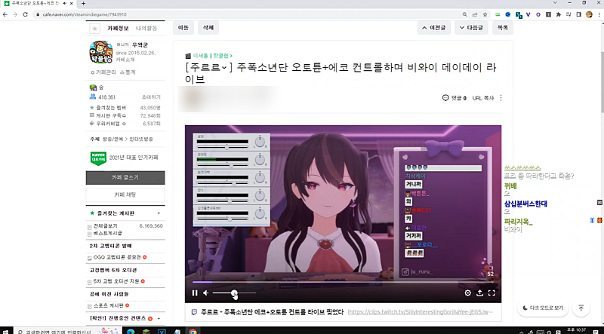Go to the previous post with 이전글

[x=433, y=28]
